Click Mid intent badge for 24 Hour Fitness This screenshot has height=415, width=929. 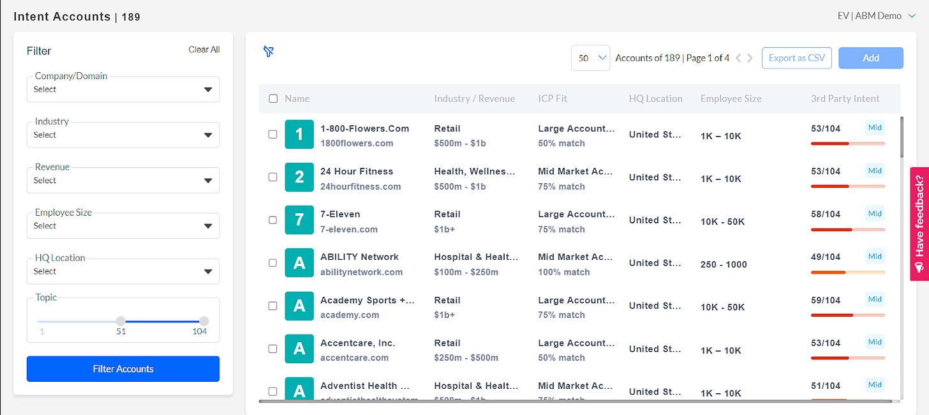(875, 170)
